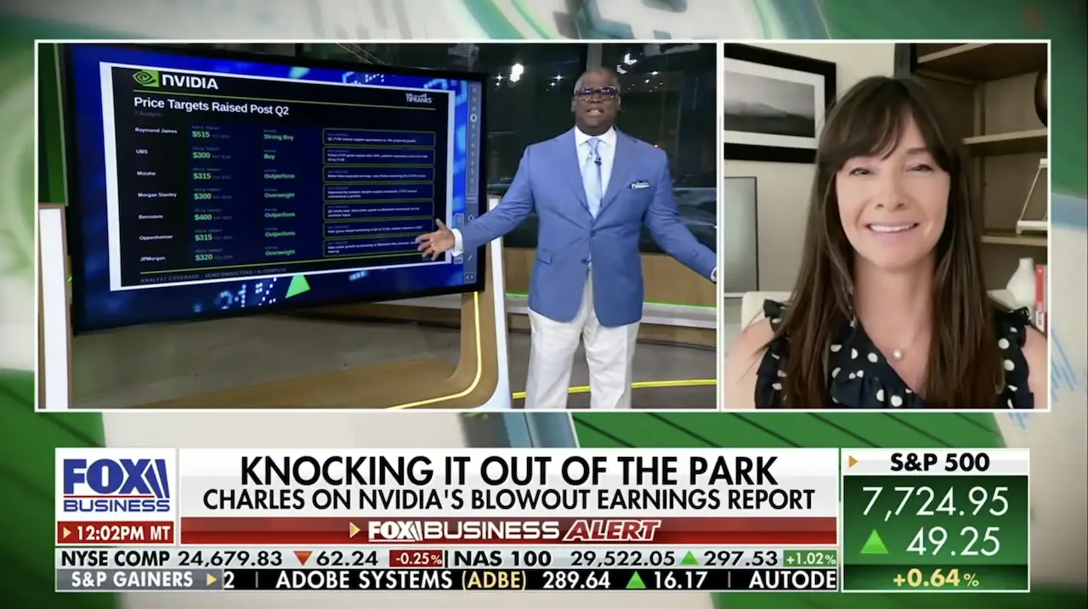The image size is (1088, 609).
Task: Click the KNOCKING IT OUT OF THE PARK headline
Action: 508,470
